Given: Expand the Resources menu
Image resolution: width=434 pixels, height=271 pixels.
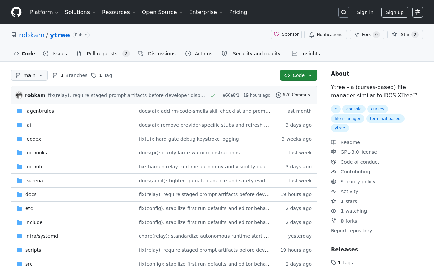Looking at the screenshot, I should click(x=119, y=12).
